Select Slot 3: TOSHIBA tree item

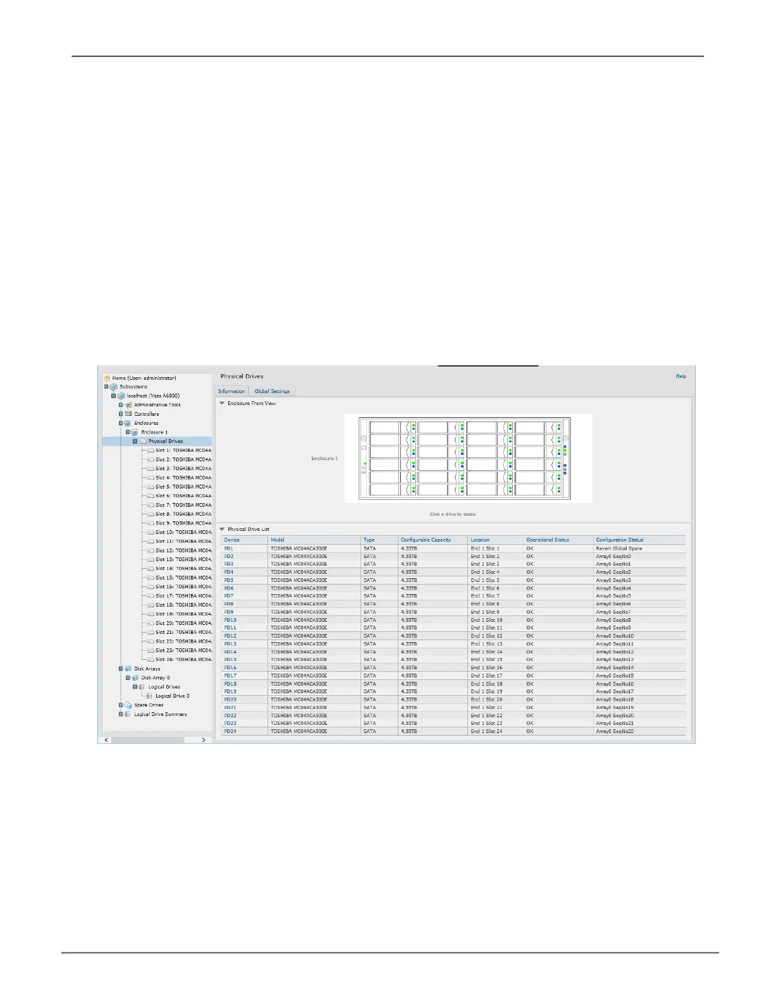pyautogui.click(x=183, y=469)
